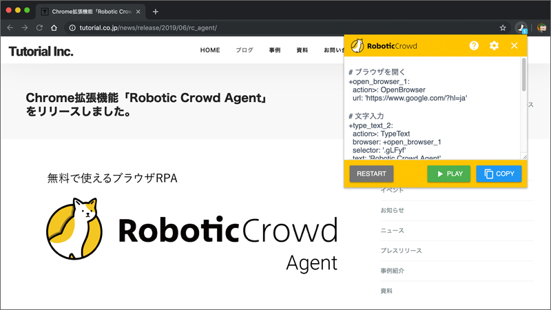Bookmark this page with the star icon
Viewport: 551px width, 310px height.
(x=503, y=28)
